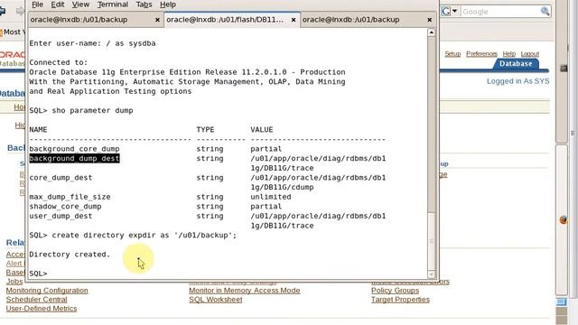Open the Monitoring Configuration link
Screen dimensions: 578x325
pyautogui.click(x=47, y=291)
